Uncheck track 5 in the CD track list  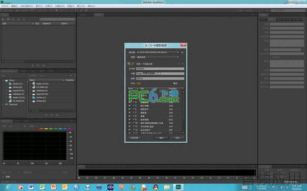(134, 105)
